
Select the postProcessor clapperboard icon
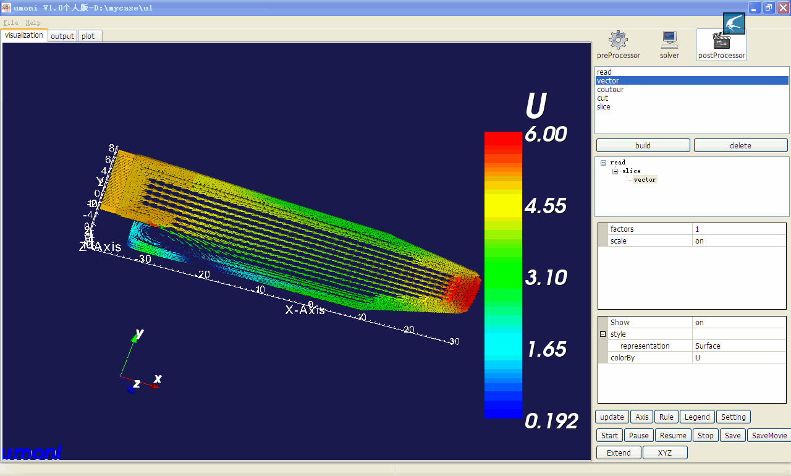tap(721, 42)
